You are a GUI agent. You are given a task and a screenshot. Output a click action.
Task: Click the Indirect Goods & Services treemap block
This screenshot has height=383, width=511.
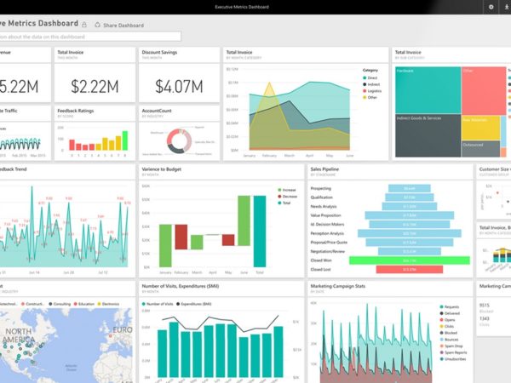point(428,135)
